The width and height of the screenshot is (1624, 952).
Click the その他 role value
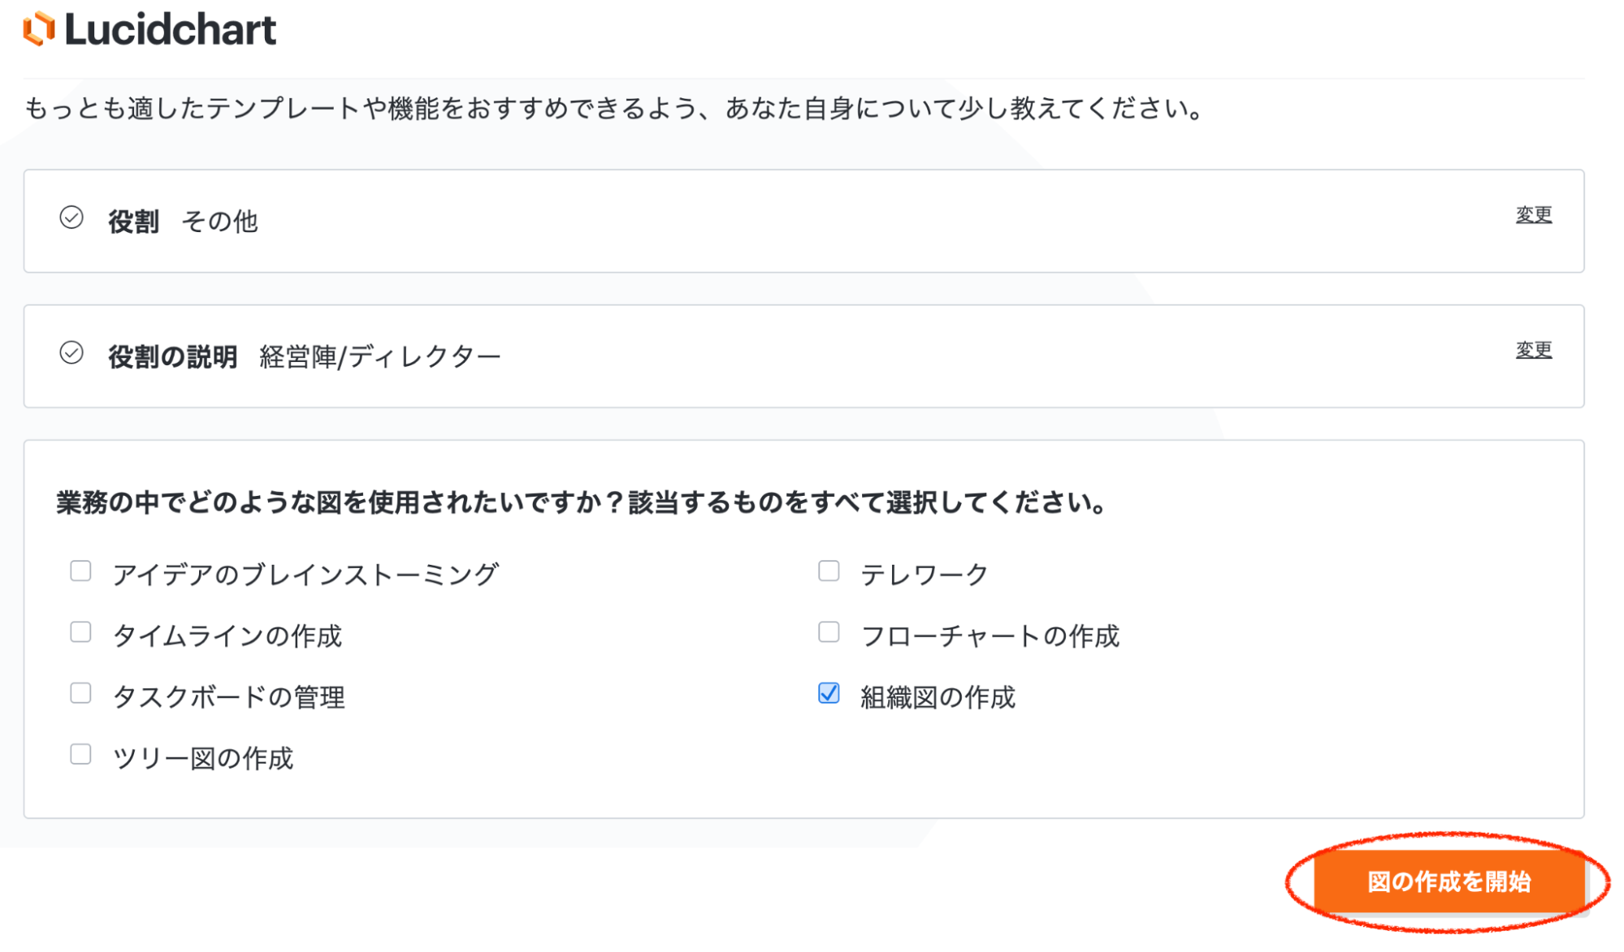point(219,222)
